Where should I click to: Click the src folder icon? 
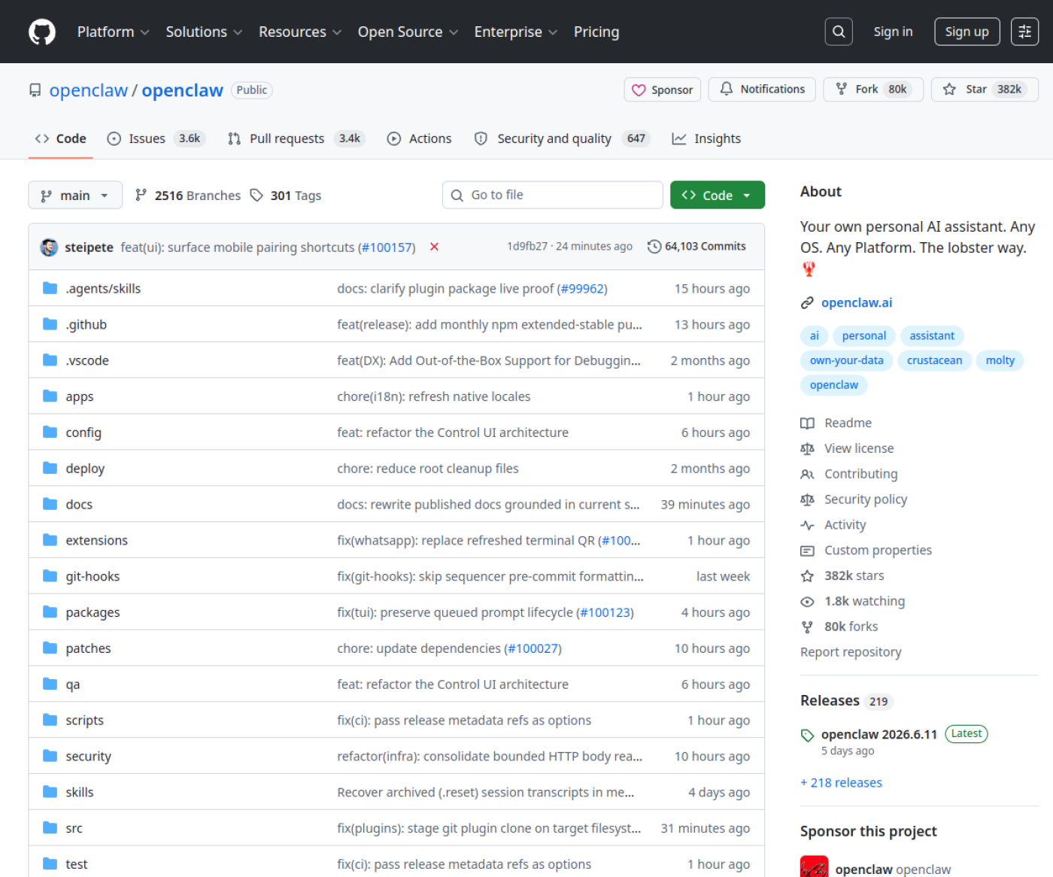50,828
